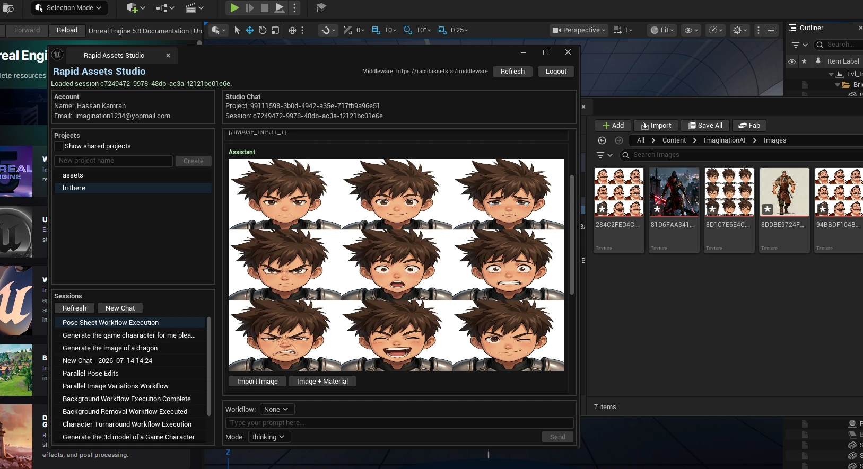Open scale snap 0.25 dropdown
Screen dimensions: 863x469
(459, 30)
